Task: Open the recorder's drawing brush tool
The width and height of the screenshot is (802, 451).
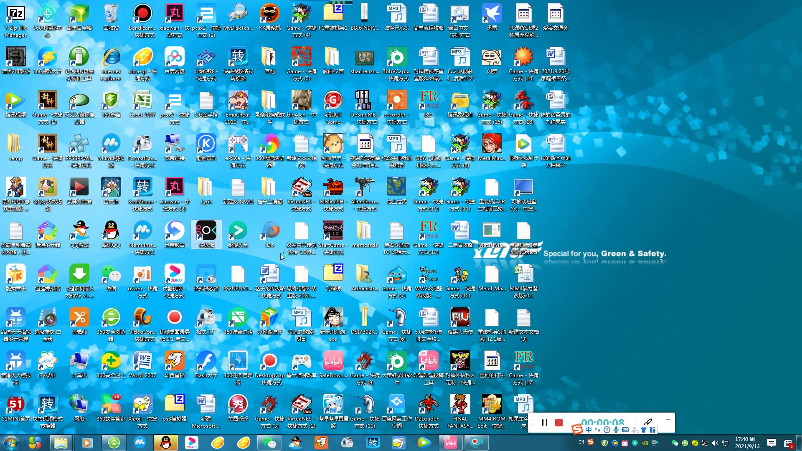Action: [x=648, y=422]
